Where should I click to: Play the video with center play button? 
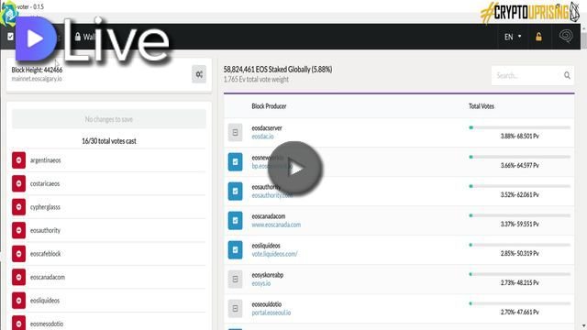[x=295, y=169]
